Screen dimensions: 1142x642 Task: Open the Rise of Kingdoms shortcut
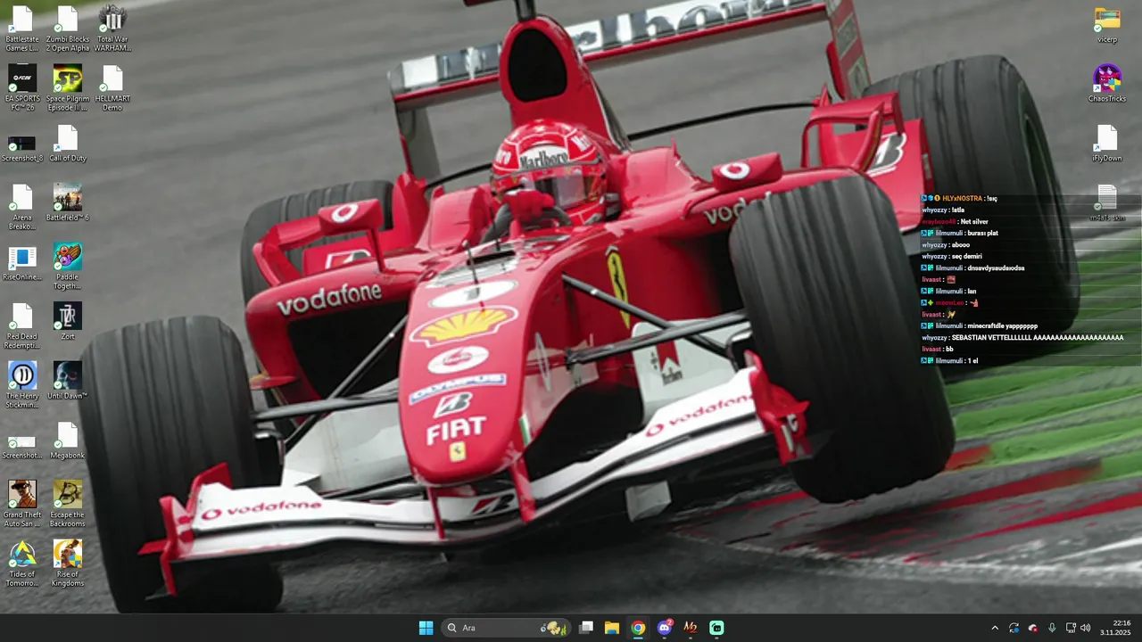point(68,564)
